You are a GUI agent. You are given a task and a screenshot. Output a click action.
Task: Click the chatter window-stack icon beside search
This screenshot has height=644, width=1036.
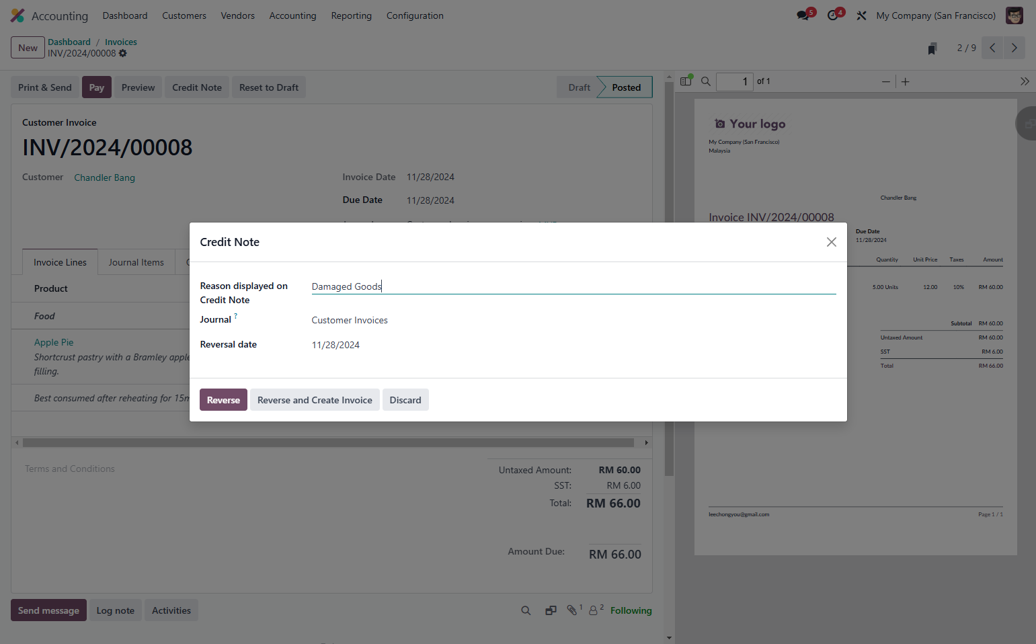pos(551,610)
